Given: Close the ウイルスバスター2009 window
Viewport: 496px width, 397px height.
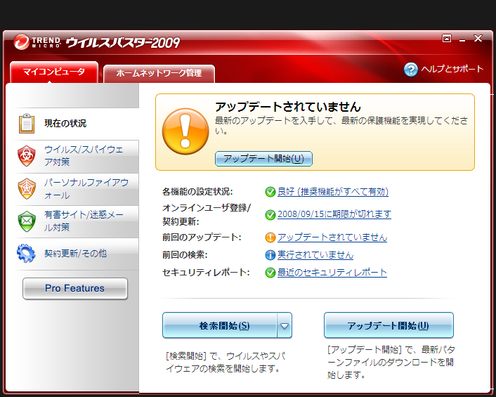Looking at the screenshot, I should point(478,38).
